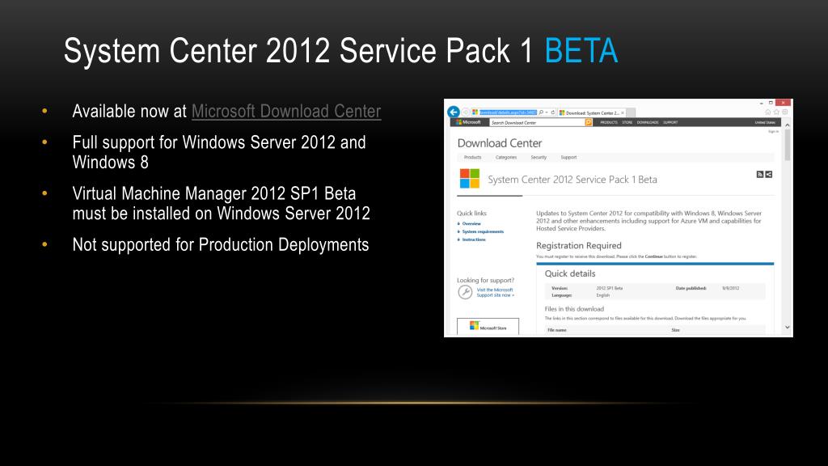The width and height of the screenshot is (828, 466).
Task: Click the Microsoft Store banner
Action: (x=488, y=327)
